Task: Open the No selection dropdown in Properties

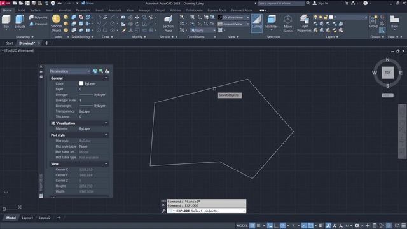Action: click(x=70, y=71)
